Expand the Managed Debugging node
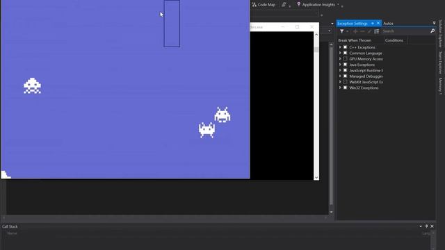Viewport: 445px width, 250px height. (340, 76)
